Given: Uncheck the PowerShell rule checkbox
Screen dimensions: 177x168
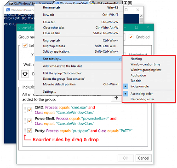Looking at the screenshot, I should (29, 121).
